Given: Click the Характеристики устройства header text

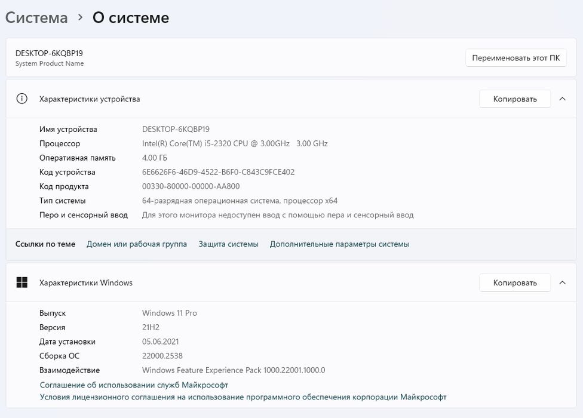Looking at the screenshot, I should click(90, 99).
